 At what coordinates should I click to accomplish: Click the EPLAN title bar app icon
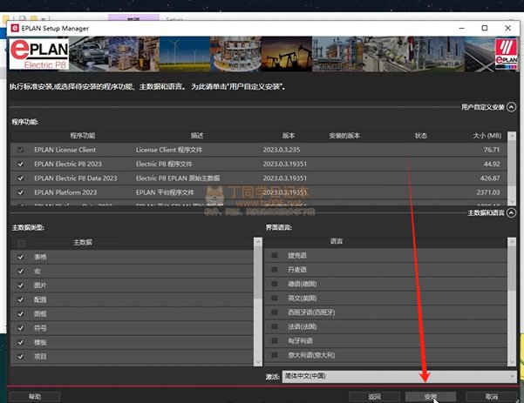coord(15,28)
